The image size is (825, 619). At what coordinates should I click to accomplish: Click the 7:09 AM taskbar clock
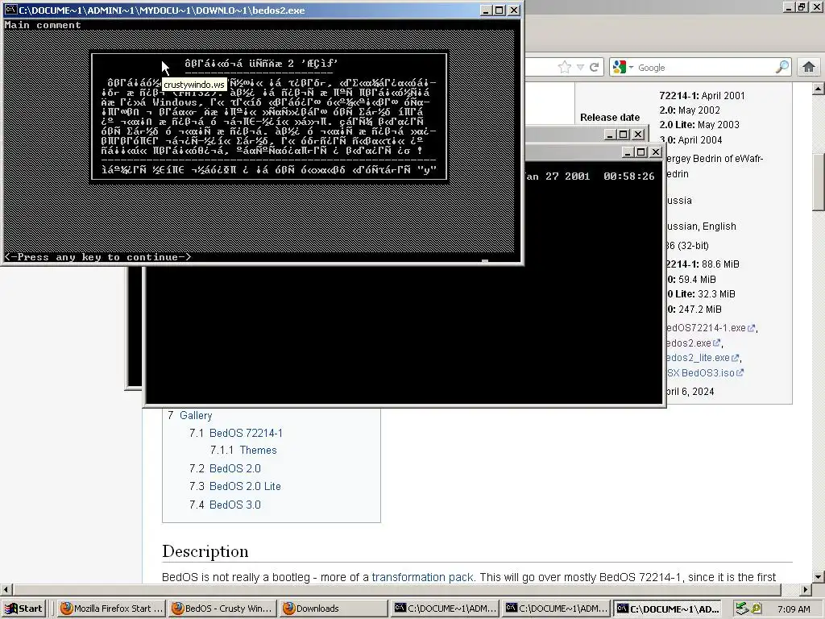pyautogui.click(x=794, y=609)
